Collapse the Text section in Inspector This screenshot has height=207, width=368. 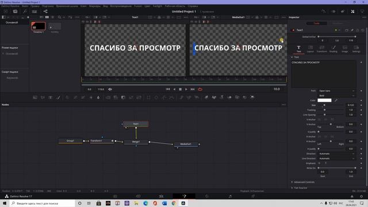(295, 57)
